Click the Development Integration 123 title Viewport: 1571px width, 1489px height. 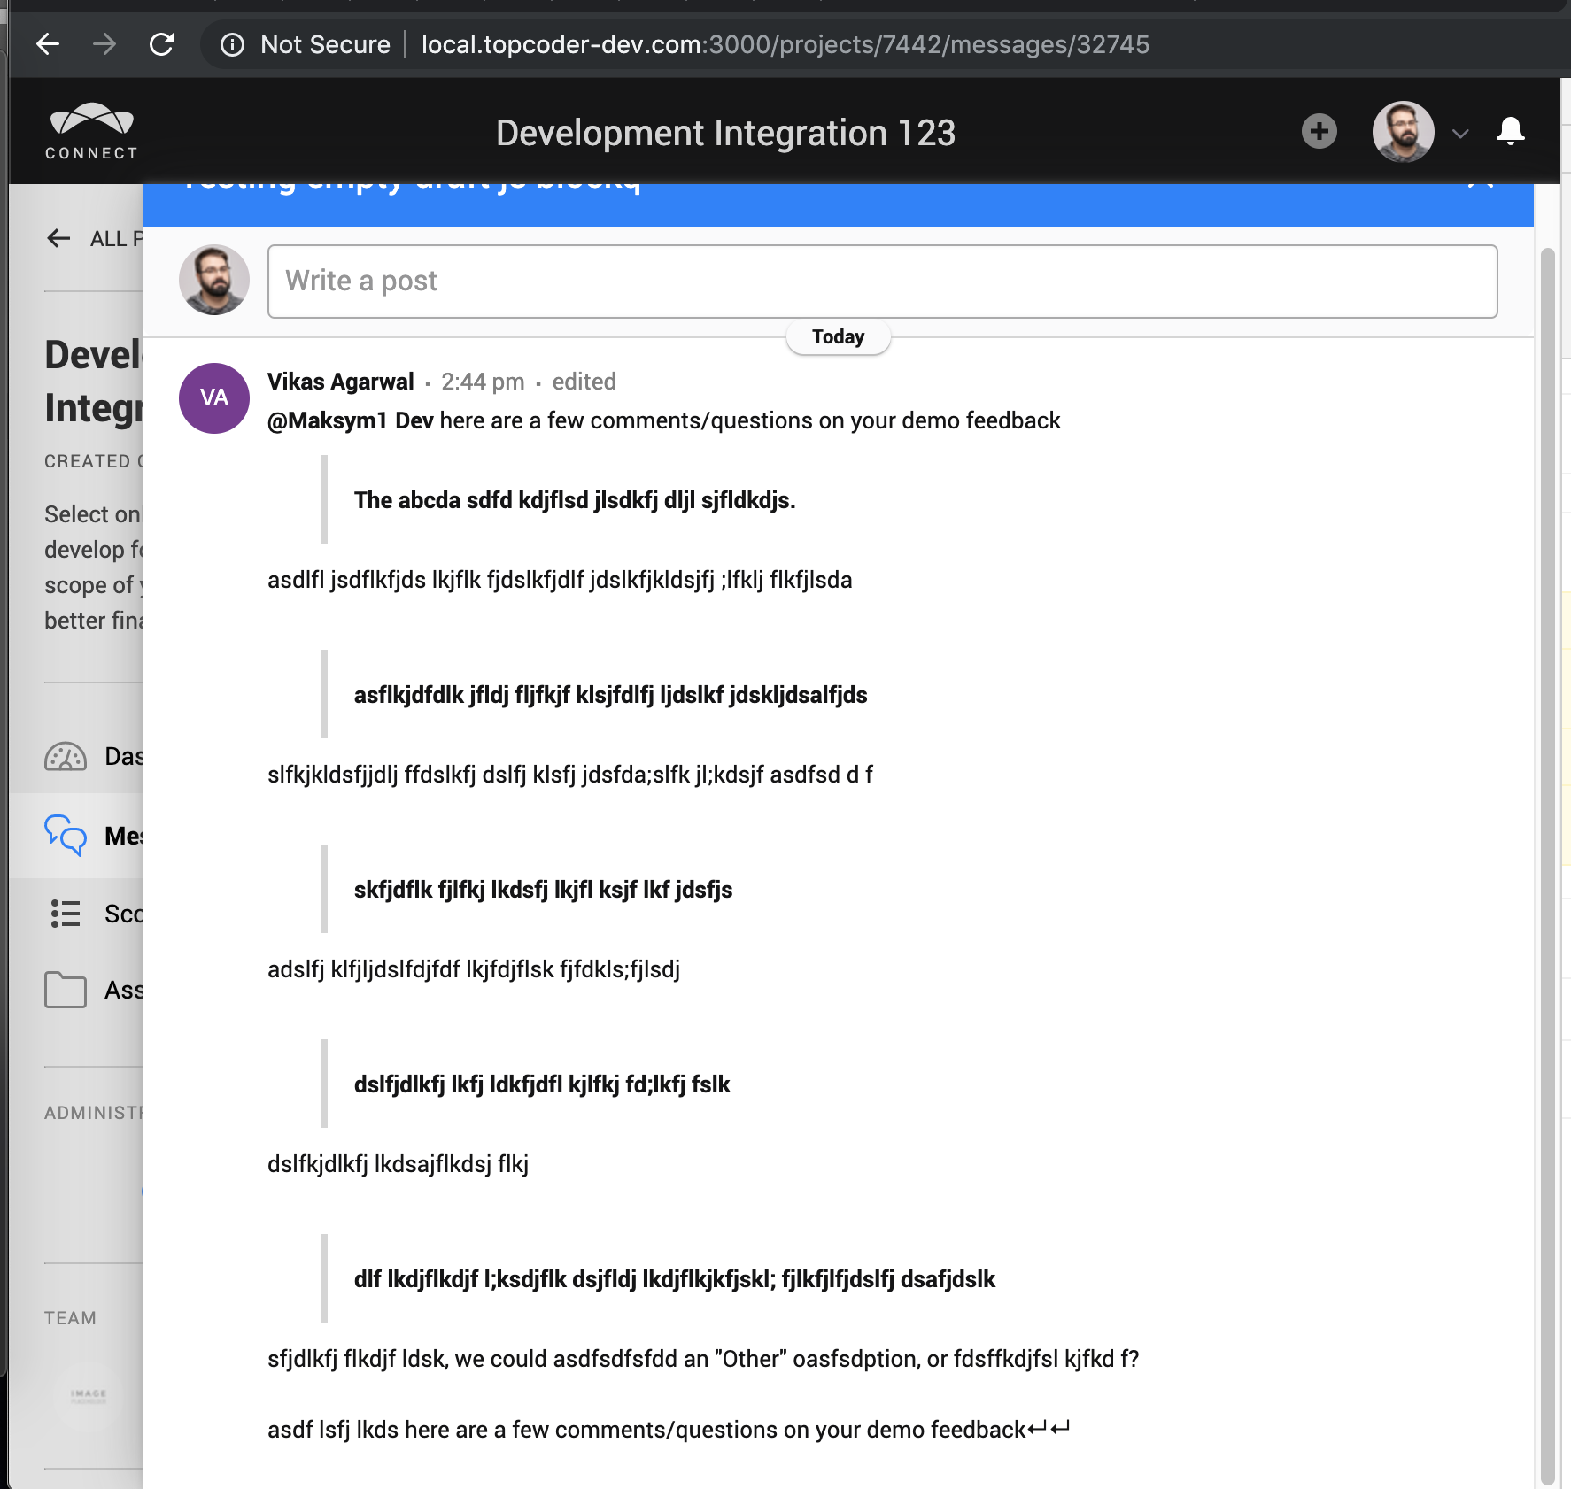click(725, 133)
